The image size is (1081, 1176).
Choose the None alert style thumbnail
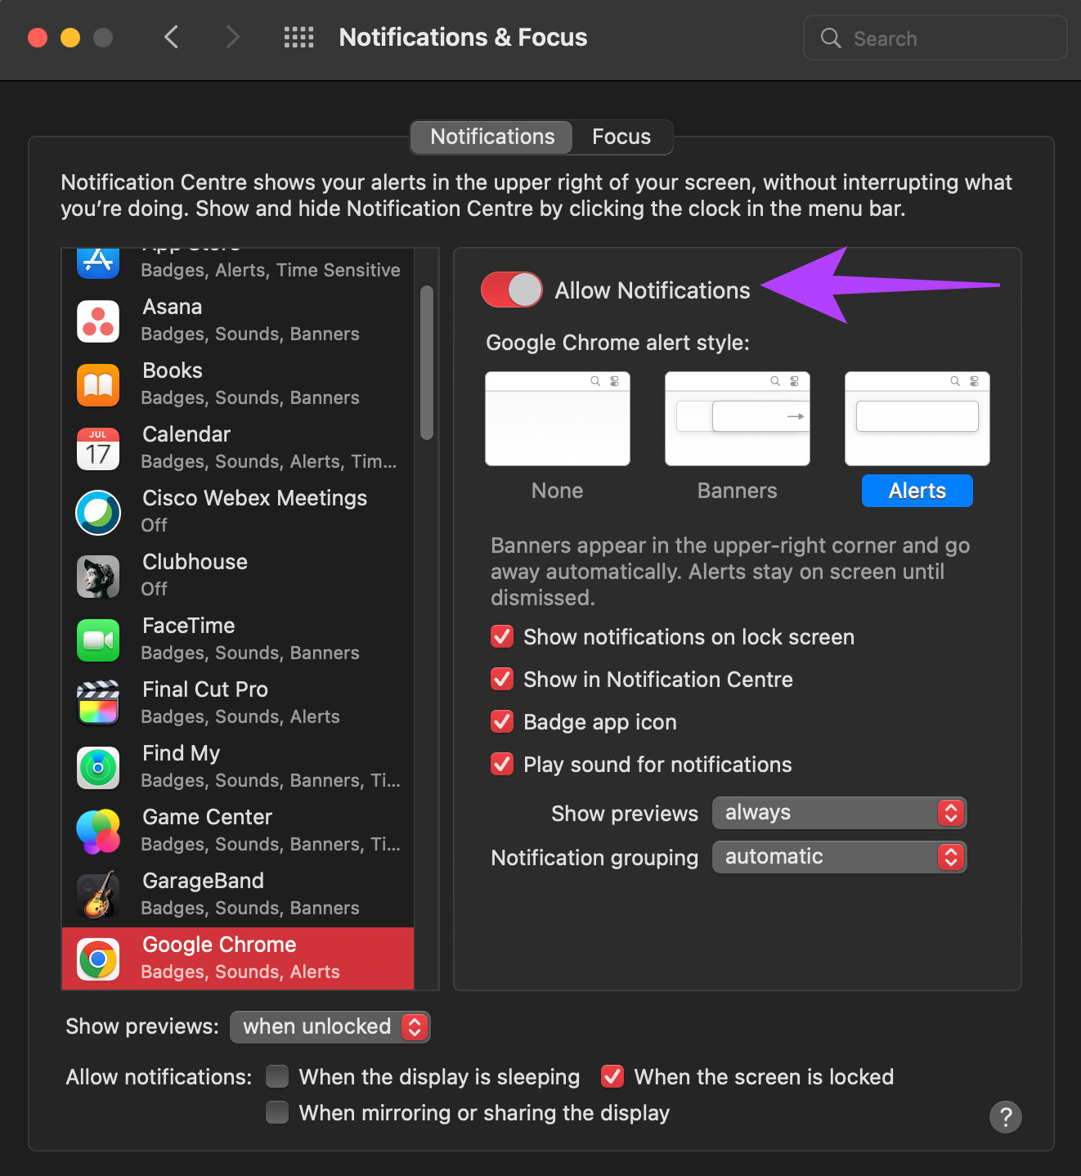pos(558,419)
